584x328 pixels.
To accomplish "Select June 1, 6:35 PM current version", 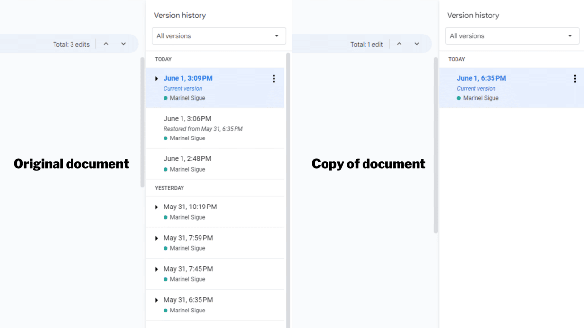I will (x=511, y=88).
